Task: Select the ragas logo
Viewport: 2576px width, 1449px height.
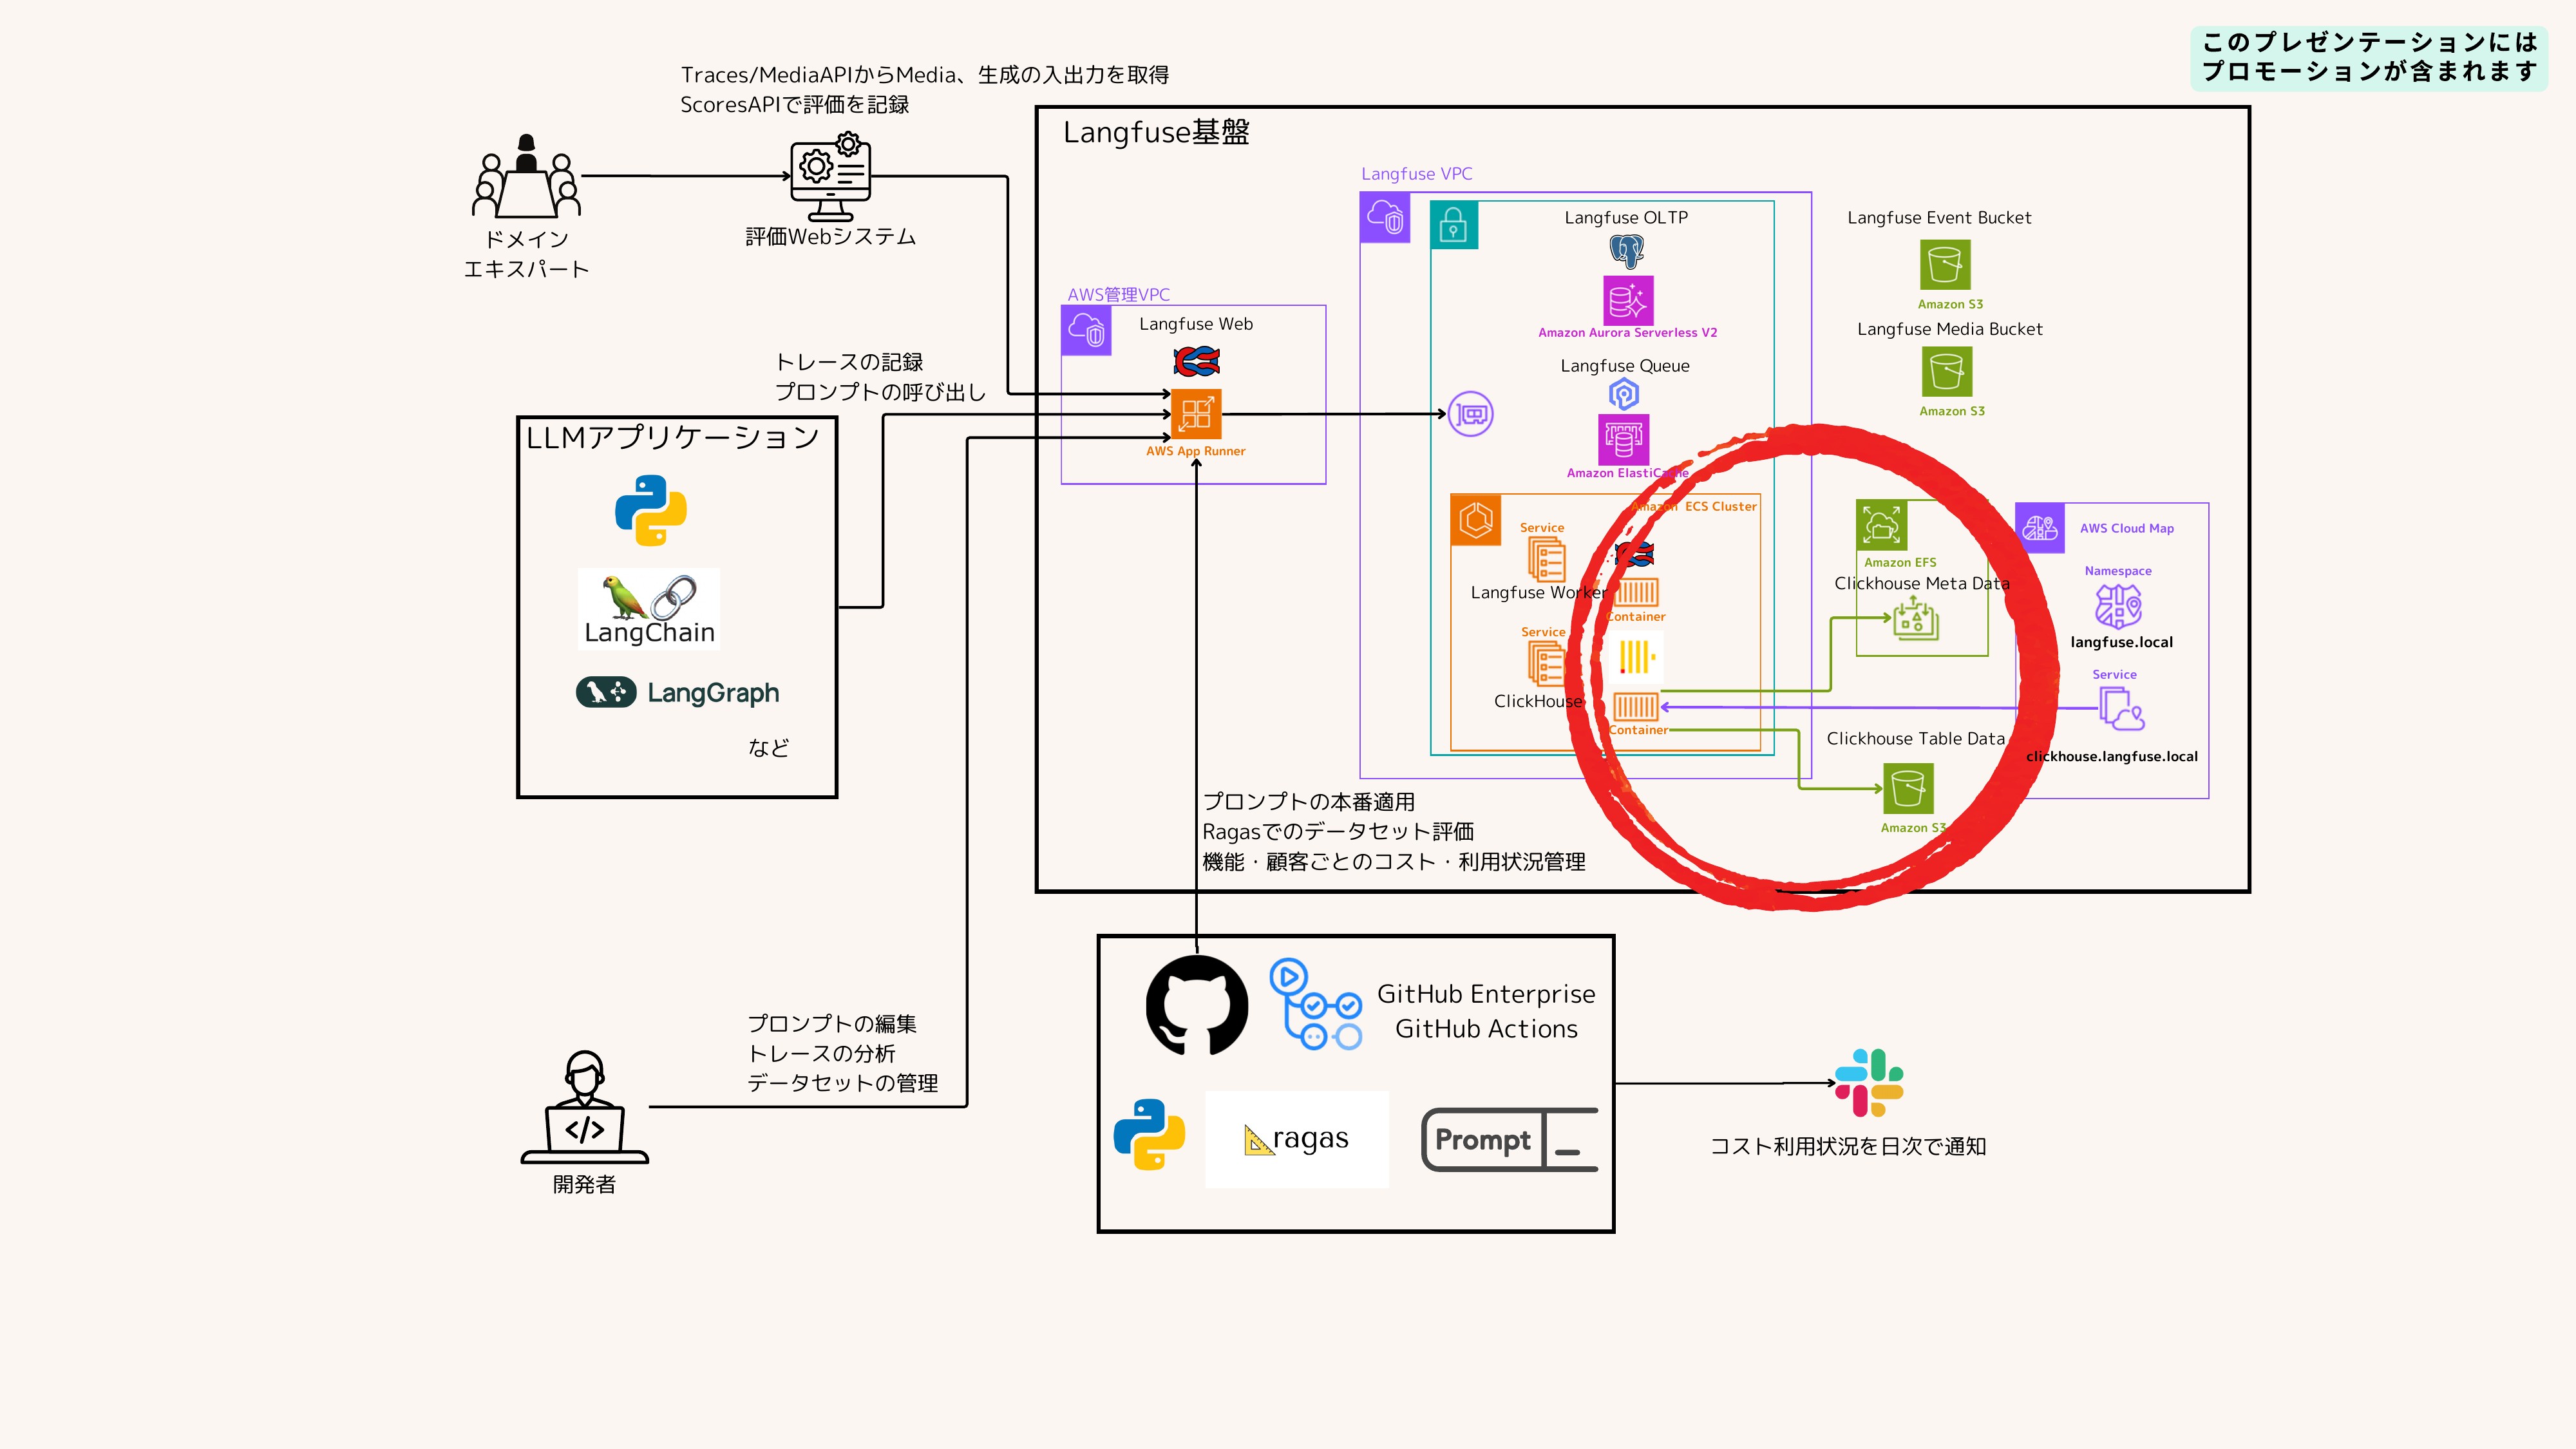Action: (1297, 1139)
